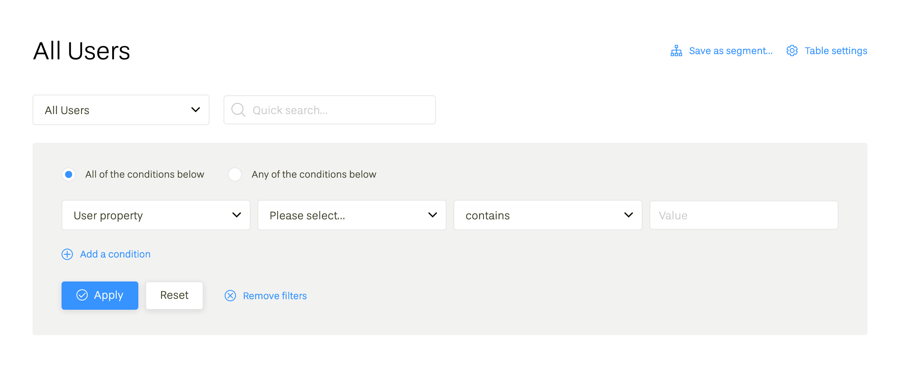The image size is (900, 368).
Task: Expand the User property dropdown
Action: (156, 215)
